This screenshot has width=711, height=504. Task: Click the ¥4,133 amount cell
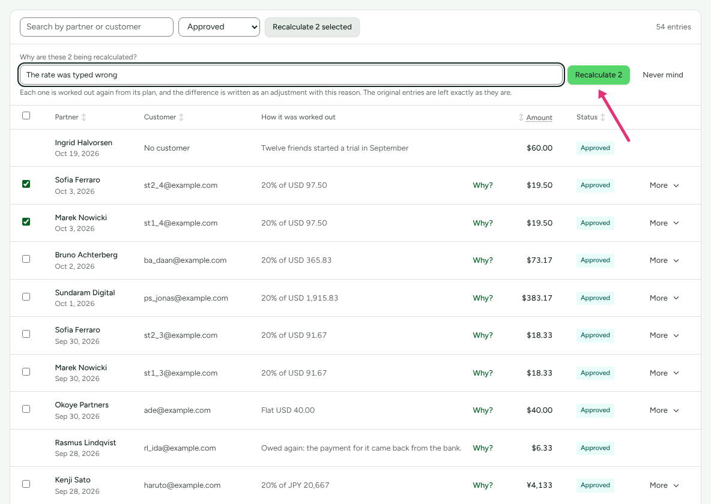coord(540,485)
